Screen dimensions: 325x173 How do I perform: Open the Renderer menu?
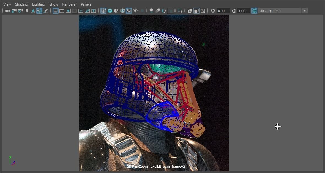(69, 4)
